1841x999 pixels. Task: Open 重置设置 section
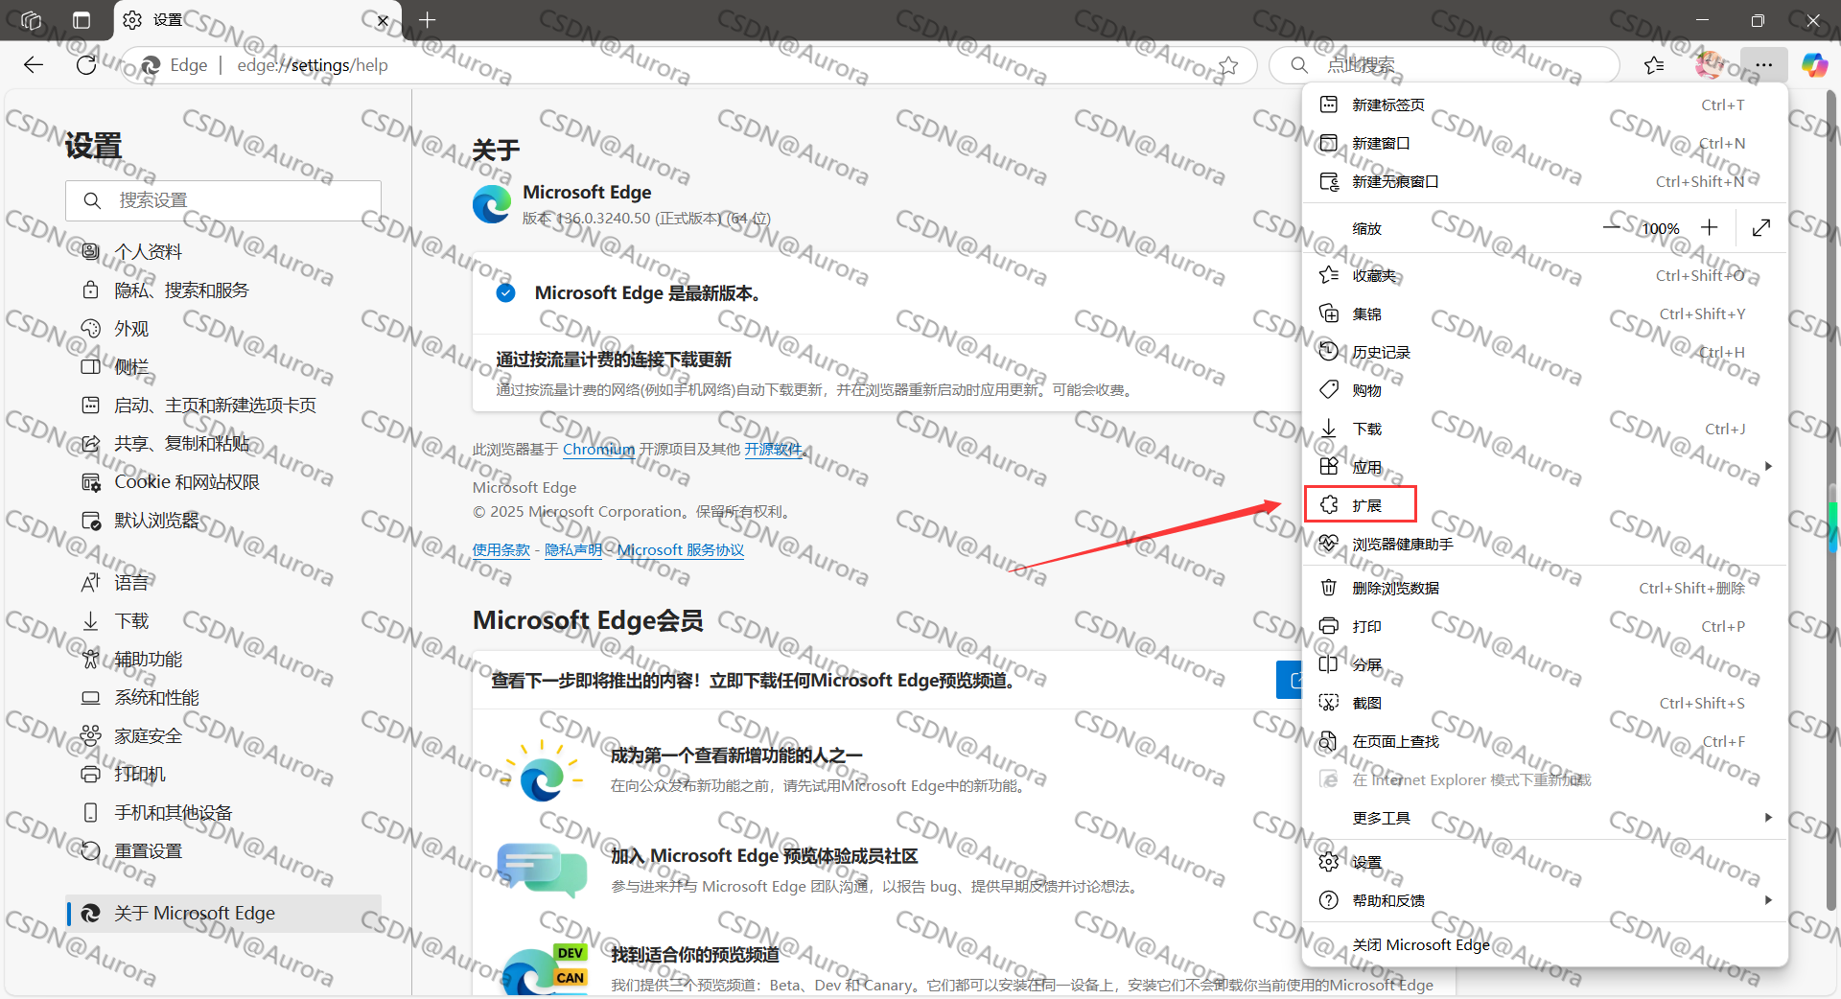(x=223, y=850)
